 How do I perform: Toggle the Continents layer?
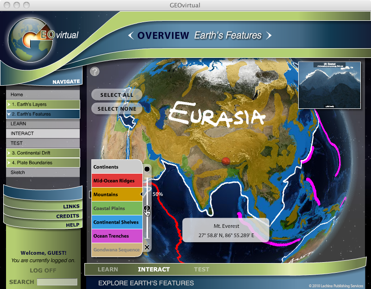pos(117,167)
